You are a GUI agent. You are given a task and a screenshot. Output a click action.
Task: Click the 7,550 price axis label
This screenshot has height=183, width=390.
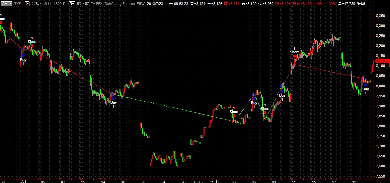pyautogui.click(x=380, y=176)
